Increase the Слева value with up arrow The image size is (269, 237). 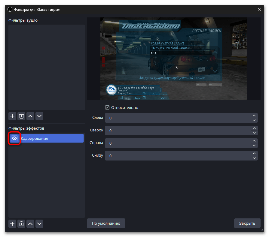[254, 115]
